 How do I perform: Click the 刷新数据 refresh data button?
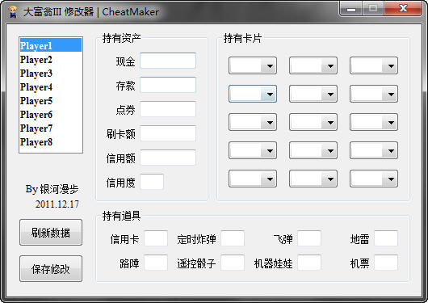(51, 232)
